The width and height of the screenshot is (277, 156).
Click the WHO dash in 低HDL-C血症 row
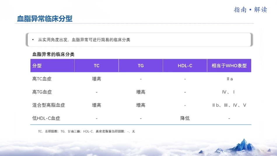pos(229,119)
